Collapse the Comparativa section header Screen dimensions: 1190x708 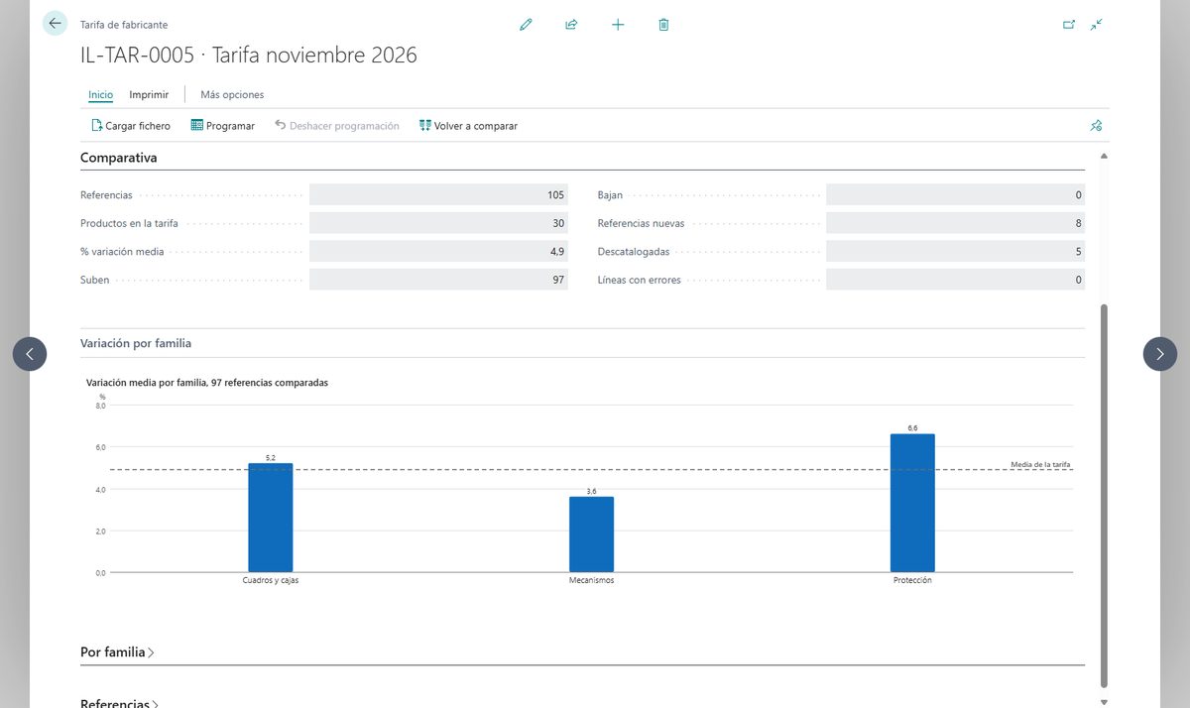click(x=119, y=158)
